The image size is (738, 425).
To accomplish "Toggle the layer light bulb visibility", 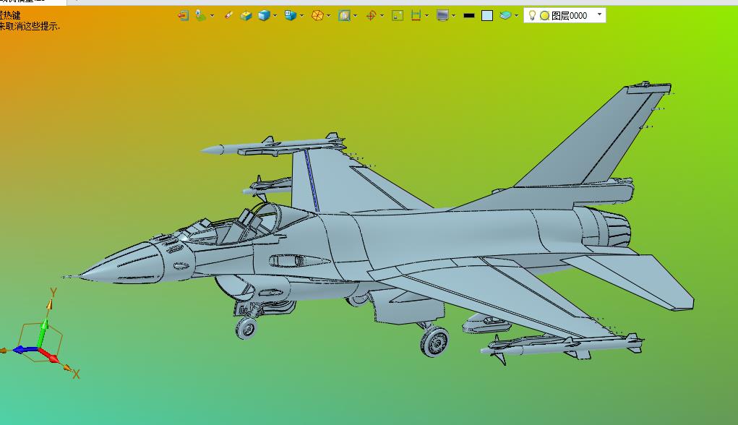I will click(x=532, y=15).
